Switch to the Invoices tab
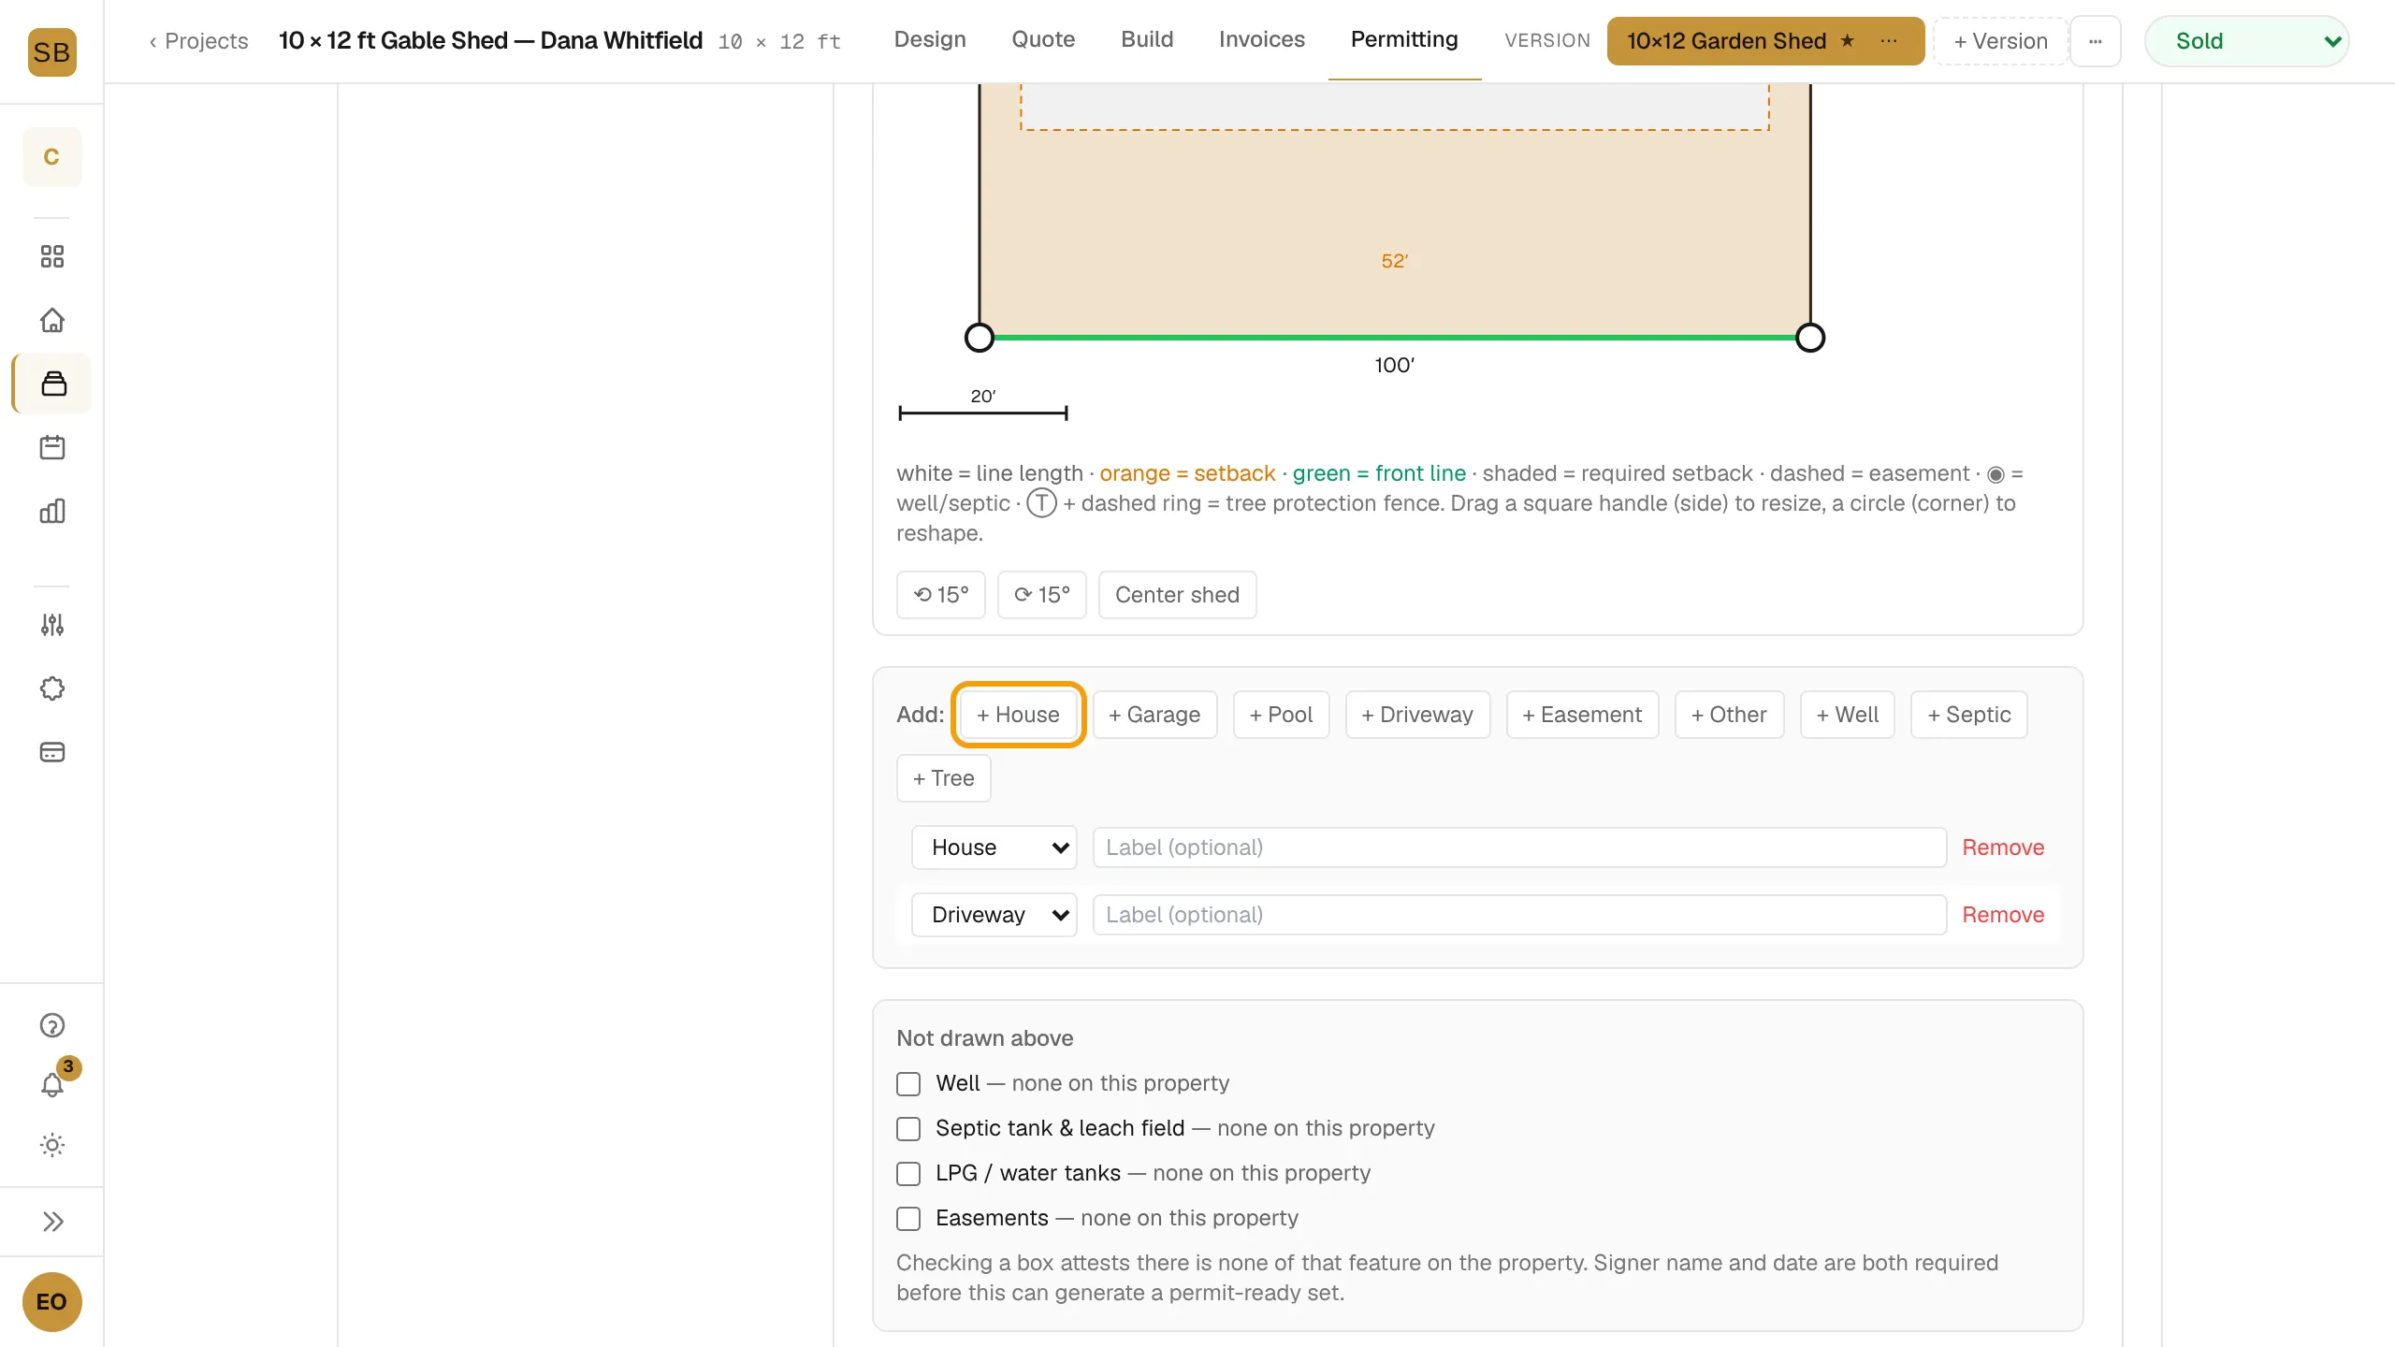 pos(1261,39)
